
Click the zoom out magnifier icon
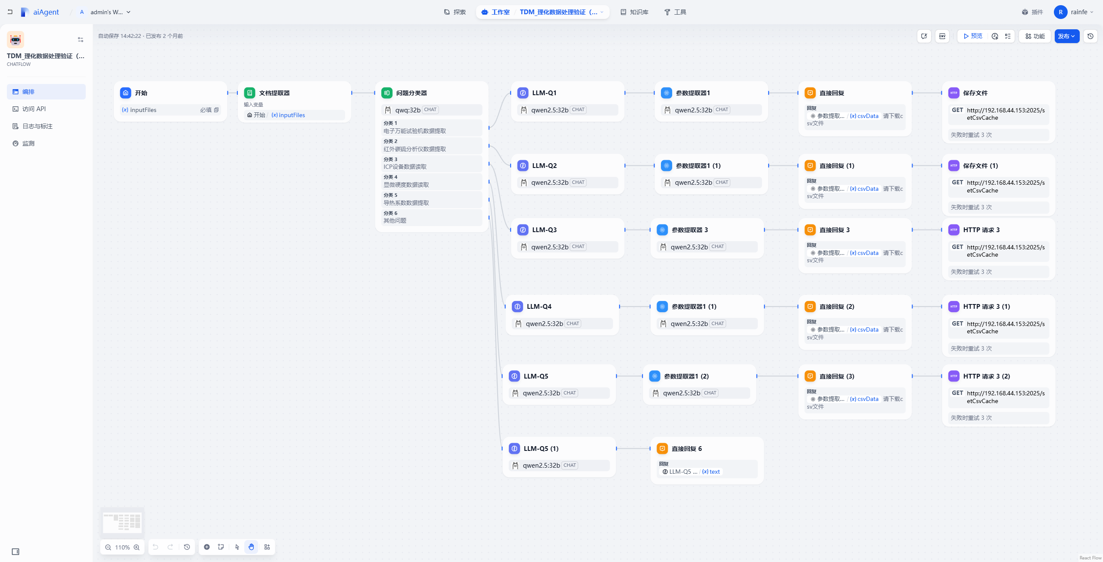coord(108,547)
